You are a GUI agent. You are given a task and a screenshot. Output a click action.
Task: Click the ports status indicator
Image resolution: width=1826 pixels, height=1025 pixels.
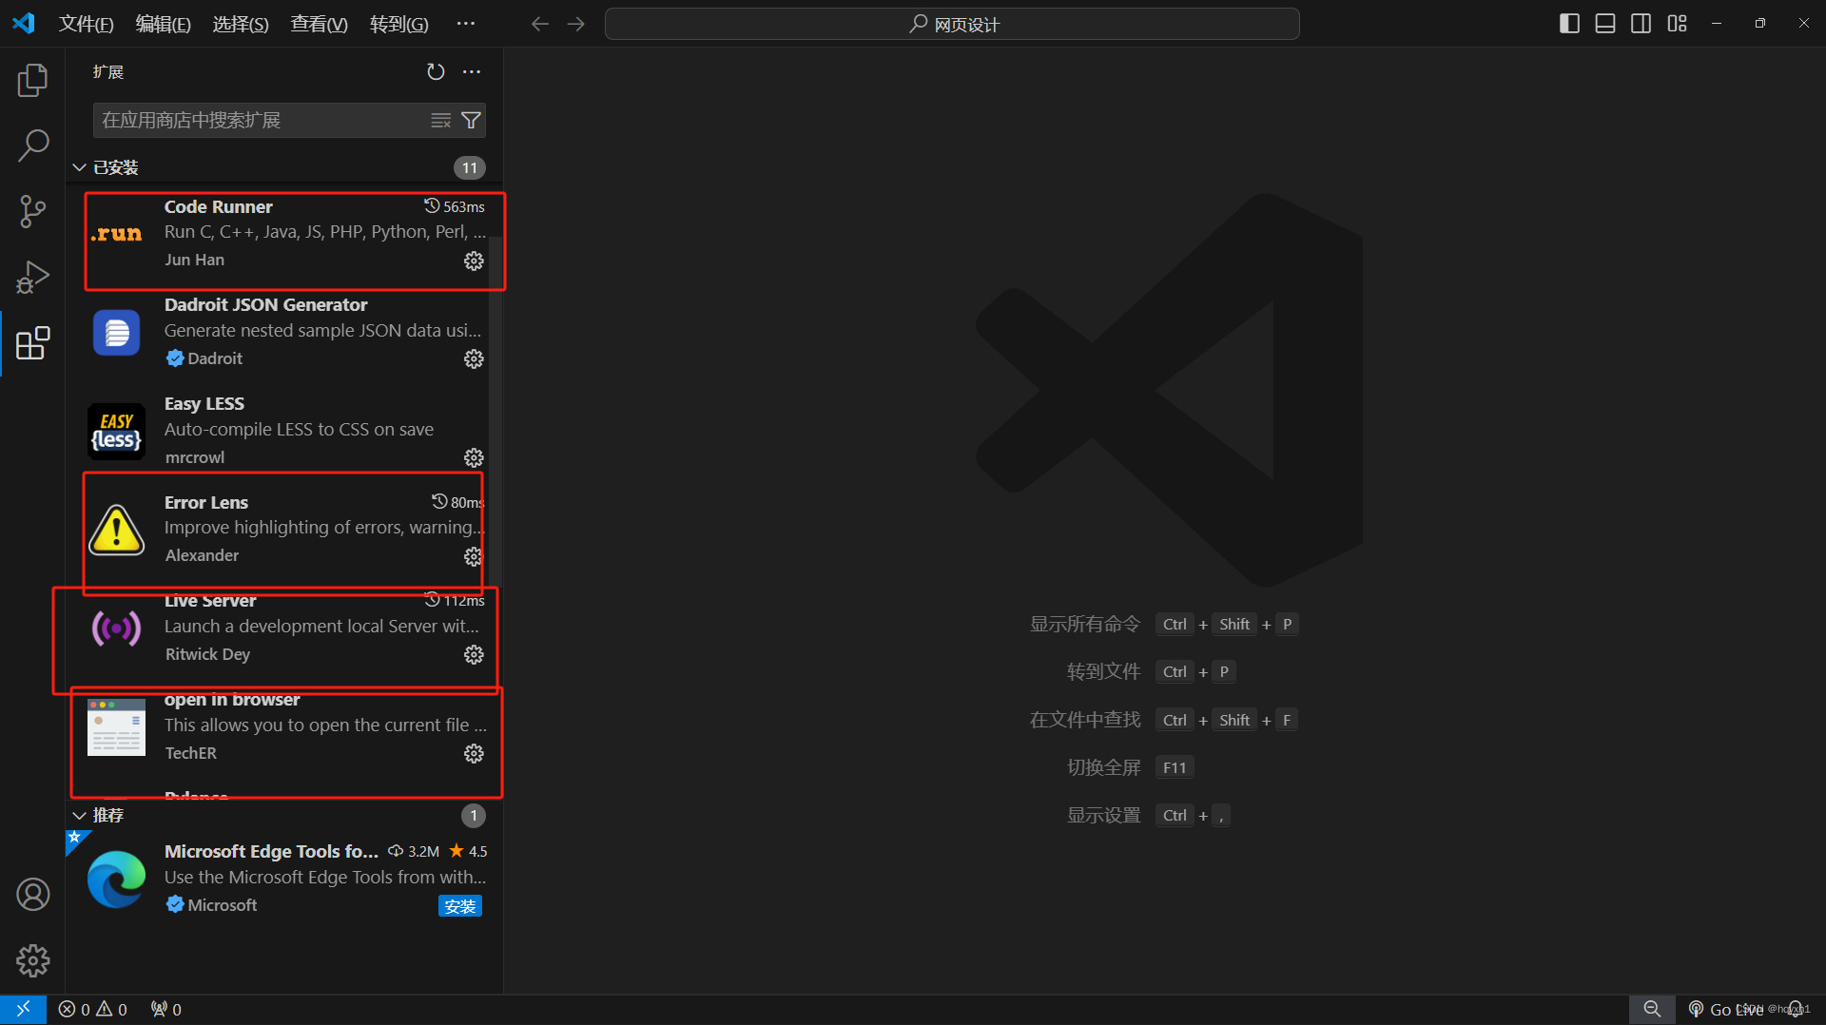point(166,1009)
